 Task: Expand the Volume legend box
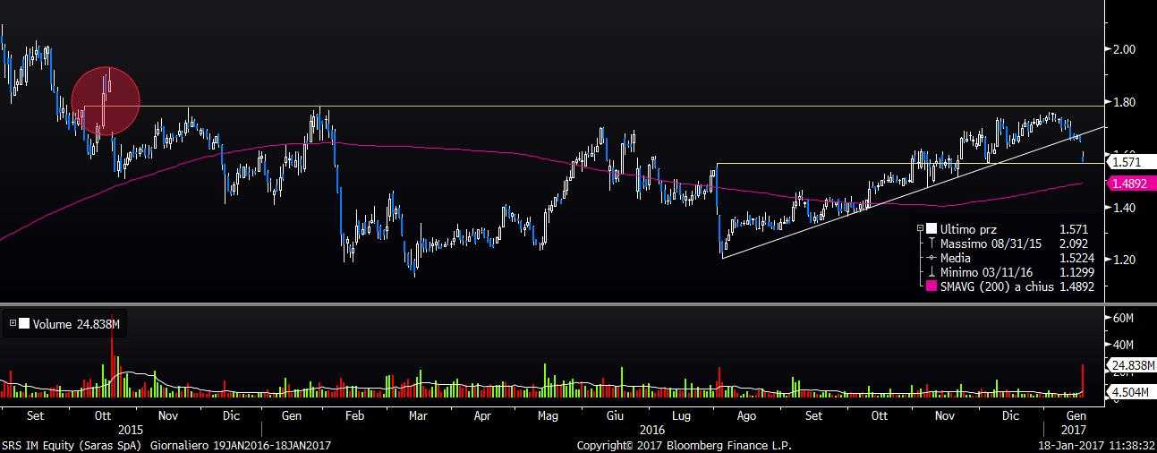click(12, 325)
